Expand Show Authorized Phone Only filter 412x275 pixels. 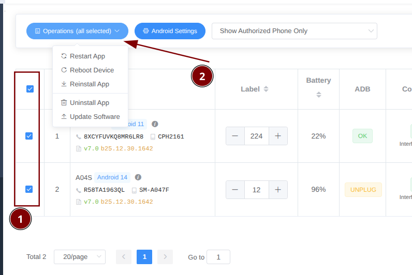[294, 31]
